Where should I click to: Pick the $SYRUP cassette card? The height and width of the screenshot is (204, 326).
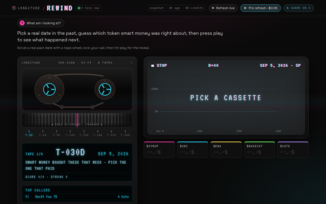(x=159, y=150)
